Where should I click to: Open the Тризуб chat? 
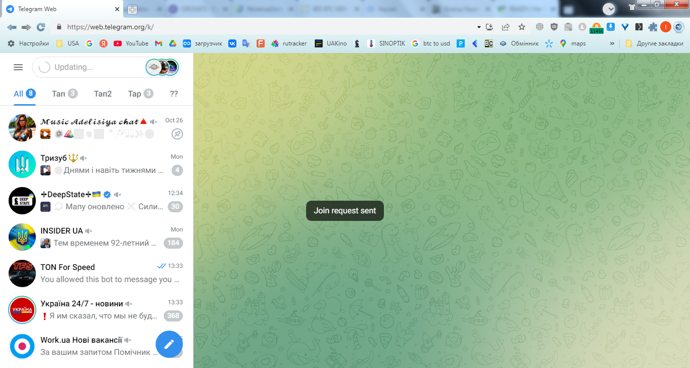(x=96, y=164)
